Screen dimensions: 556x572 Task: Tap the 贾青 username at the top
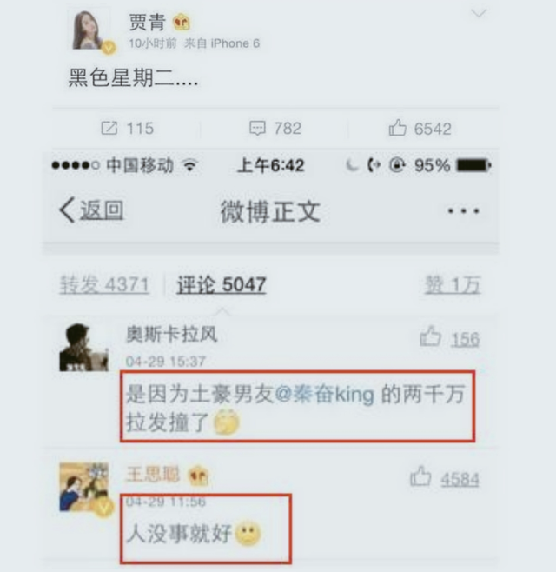point(148,23)
